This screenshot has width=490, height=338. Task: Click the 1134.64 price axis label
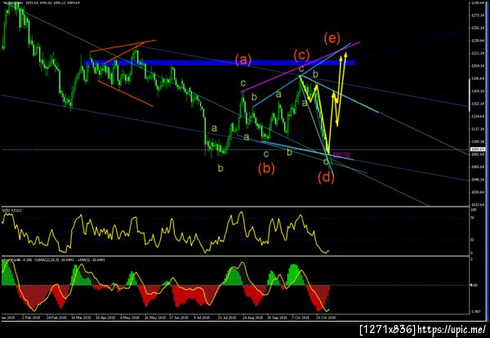pyautogui.click(x=478, y=116)
